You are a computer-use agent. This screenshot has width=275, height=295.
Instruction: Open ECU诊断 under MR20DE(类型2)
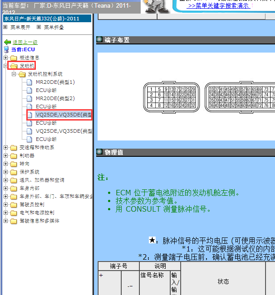[x=46, y=106]
